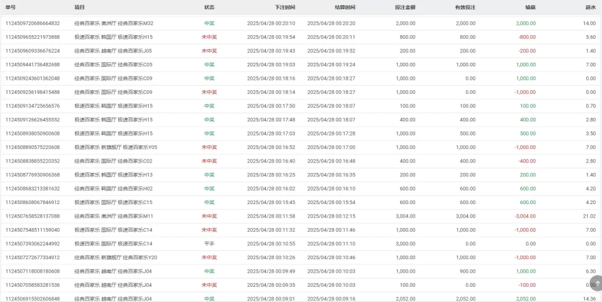Select order number 1124509126626455552
This screenshot has height=302, width=602.
(33, 120)
